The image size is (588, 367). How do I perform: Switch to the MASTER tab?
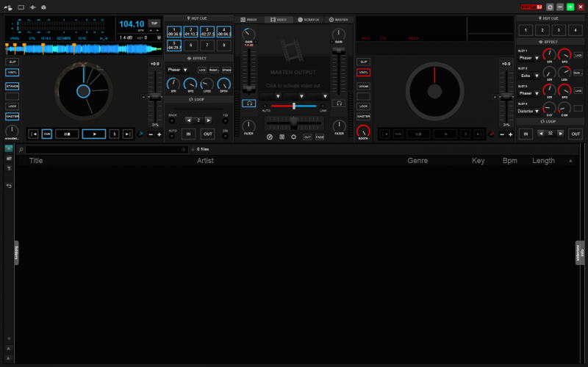click(339, 20)
